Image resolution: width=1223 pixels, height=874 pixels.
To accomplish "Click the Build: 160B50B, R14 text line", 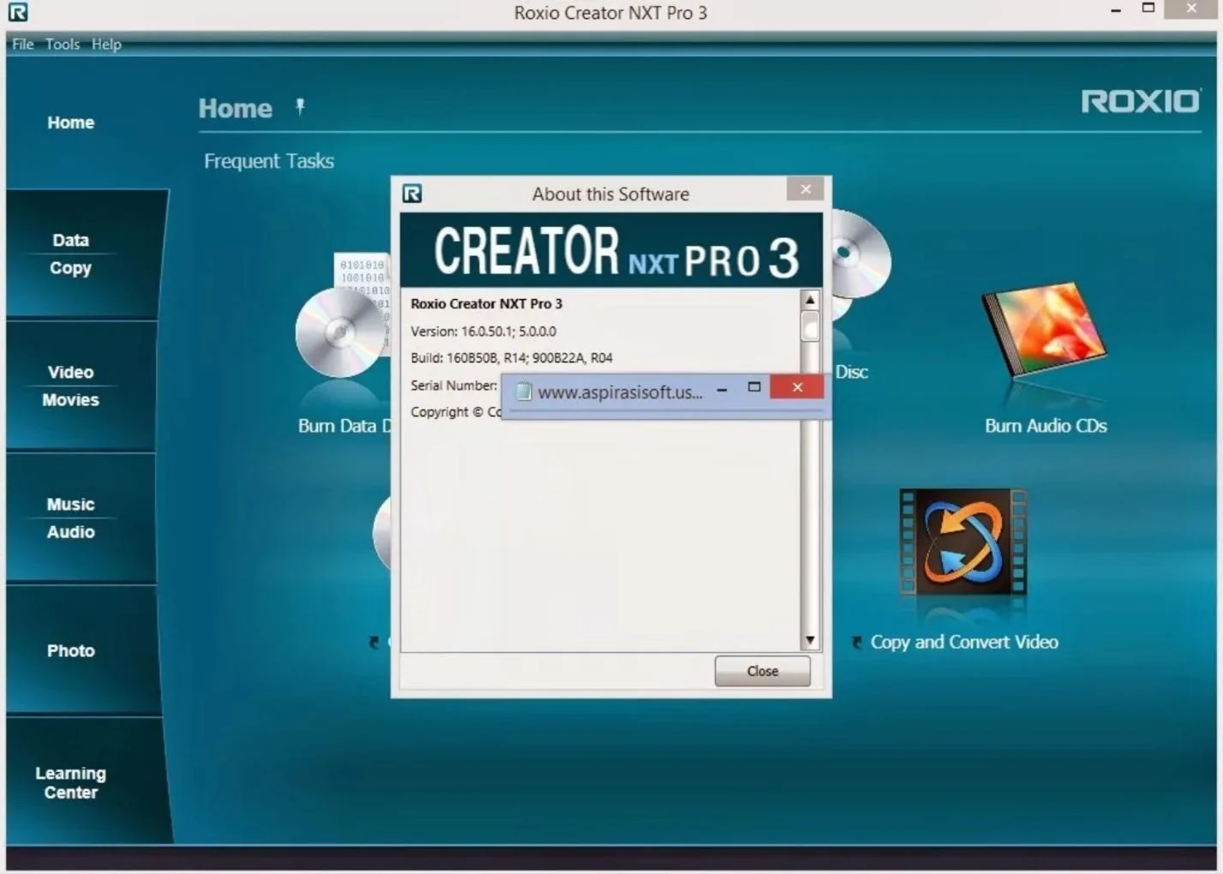I will [x=512, y=358].
